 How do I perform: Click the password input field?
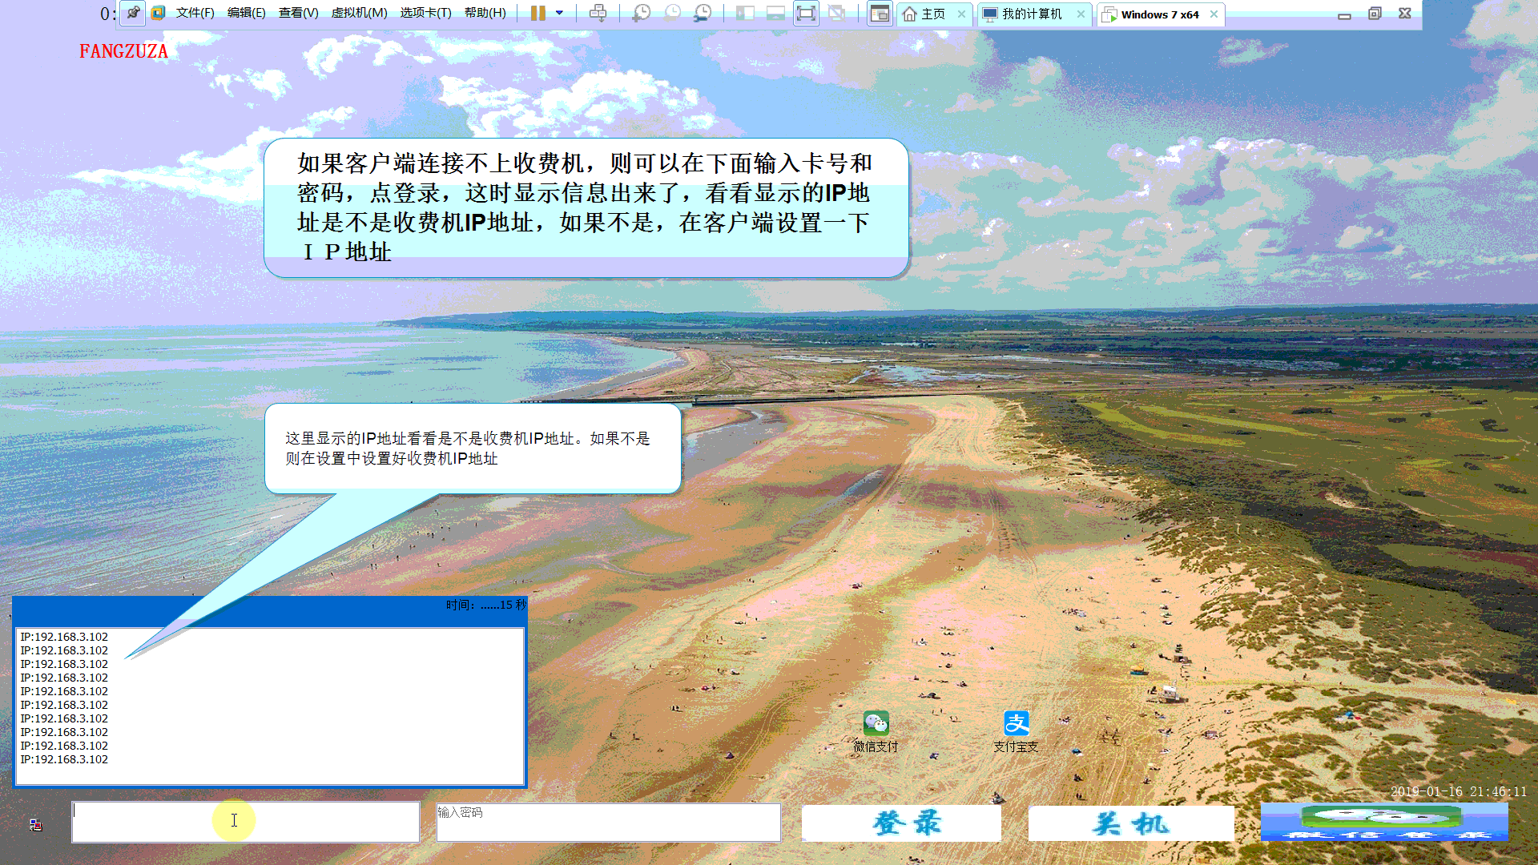point(608,823)
